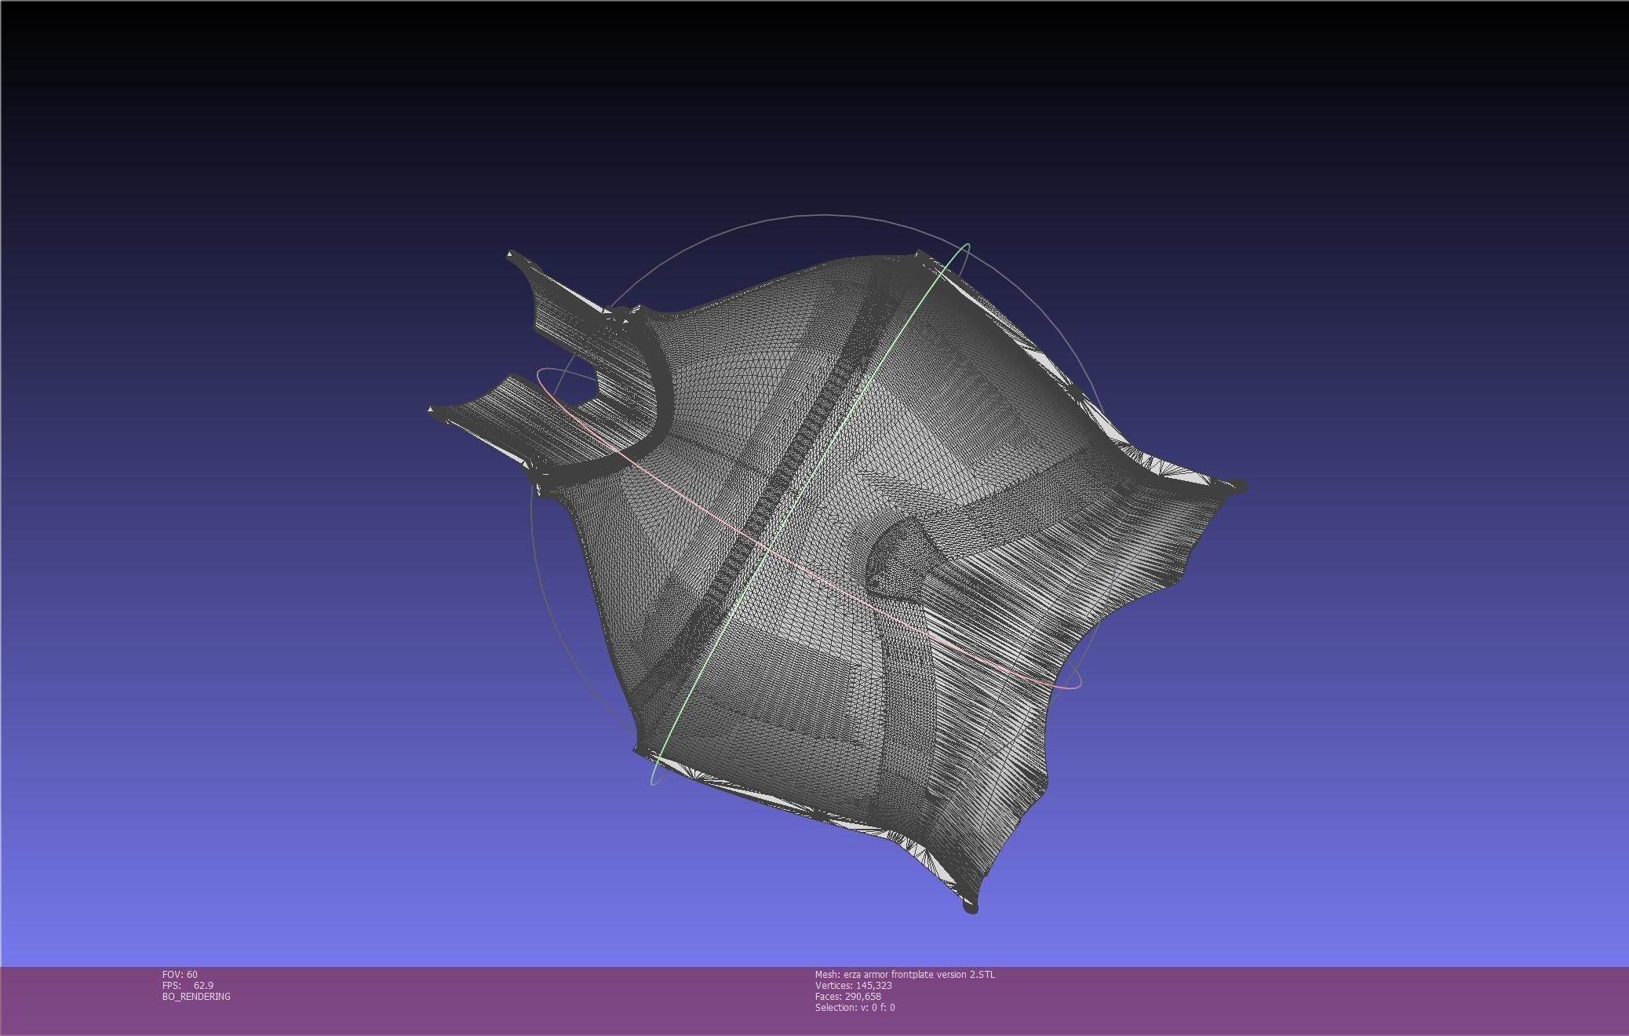
Task: Click the FOV: 60 readout
Action: (x=180, y=974)
